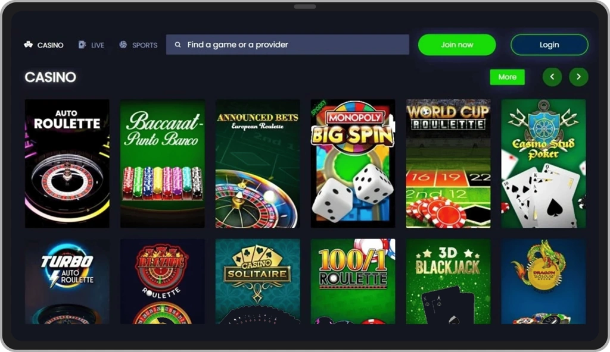
Task: Launch Baccarat Punto Banco game
Action: click(162, 163)
